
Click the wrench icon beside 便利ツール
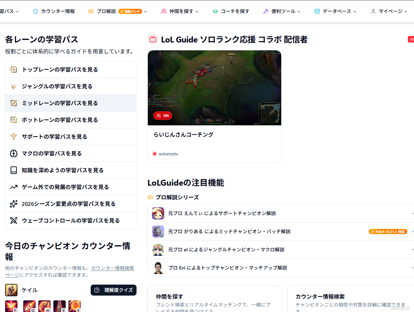tap(266, 11)
